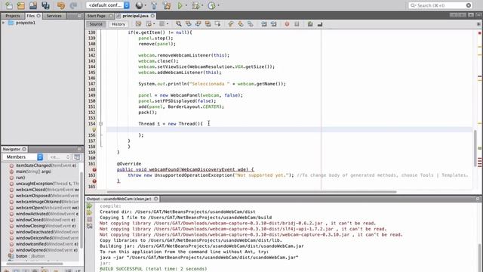Click the Toggle Bookmark icon

coord(251,24)
